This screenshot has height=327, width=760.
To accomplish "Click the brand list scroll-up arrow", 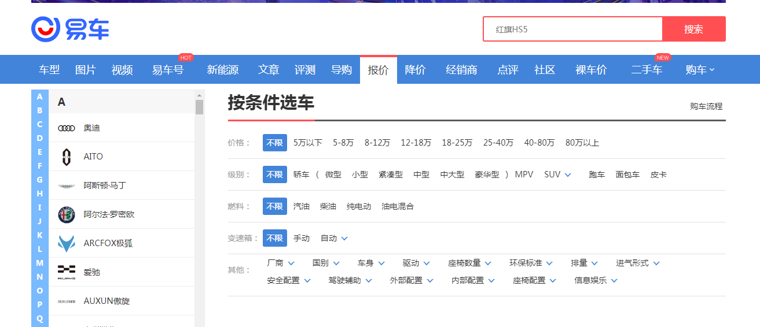I will [200, 95].
